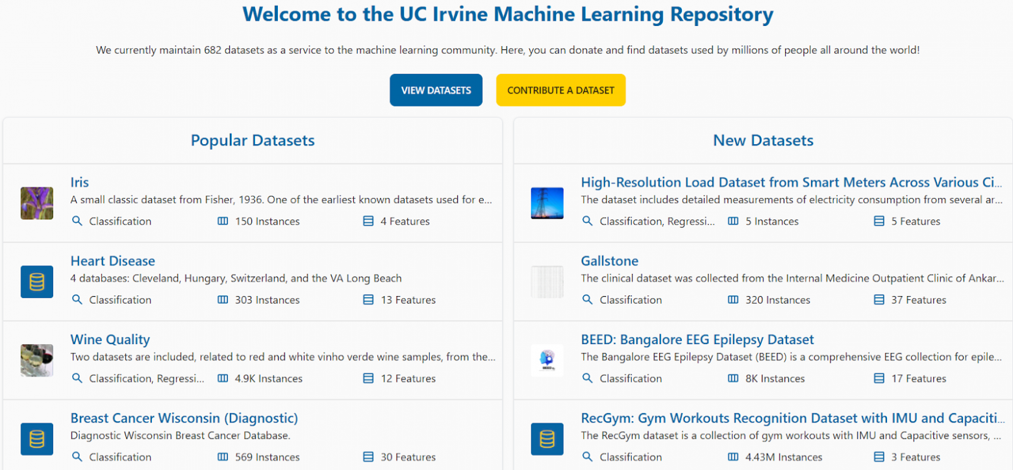Click the features icon beside 3 Features
The image size is (1013, 470).
pyautogui.click(x=879, y=457)
